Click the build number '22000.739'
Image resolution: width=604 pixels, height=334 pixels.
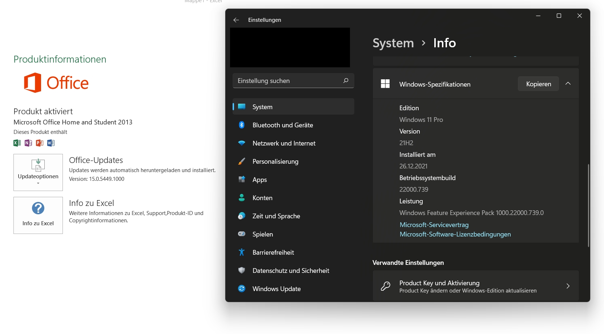[414, 190]
